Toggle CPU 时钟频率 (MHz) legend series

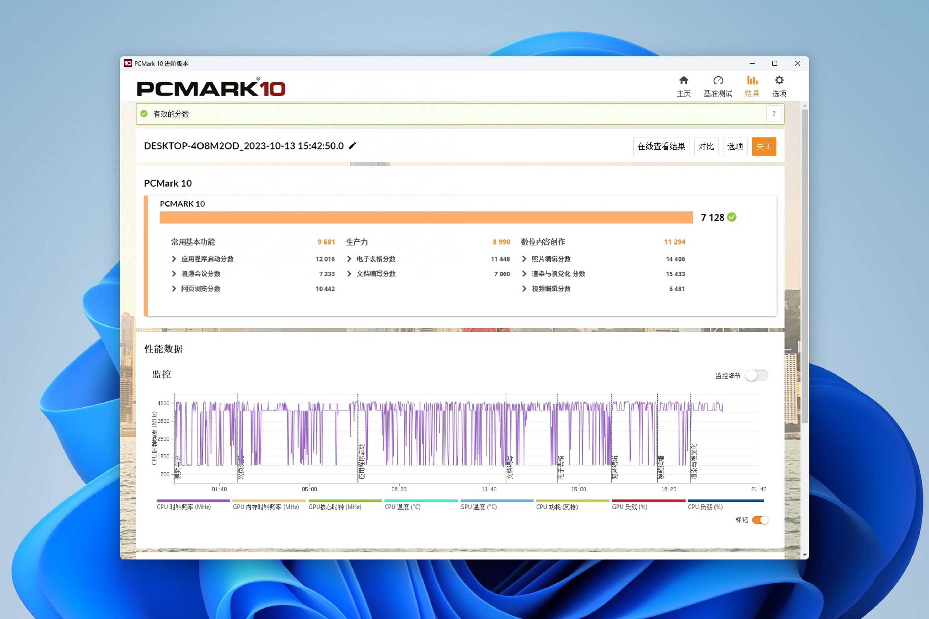(184, 507)
